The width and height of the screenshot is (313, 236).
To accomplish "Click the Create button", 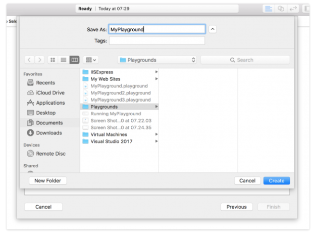I will pos(277,180).
